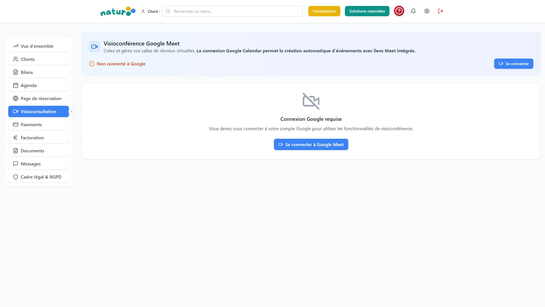Click the Agenda calendar icon

coord(16,85)
